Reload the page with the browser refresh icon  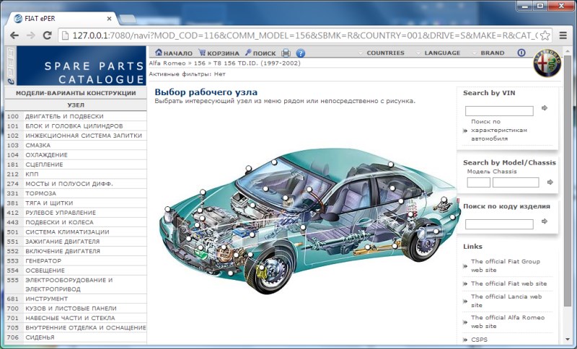[x=47, y=35]
